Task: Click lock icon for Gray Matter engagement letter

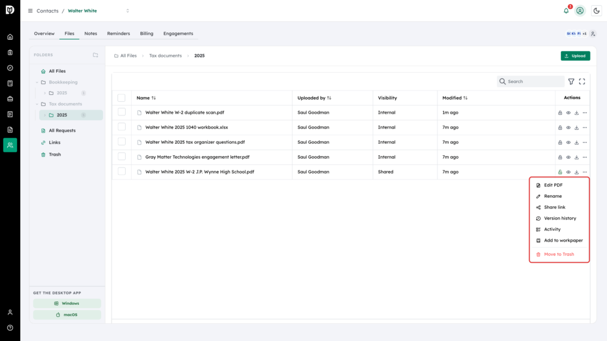Action: click(x=560, y=157)
